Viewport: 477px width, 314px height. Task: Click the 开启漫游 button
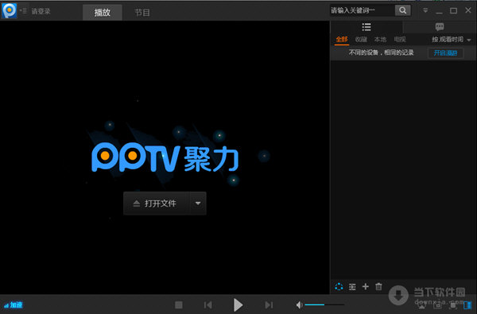pyautogui.click(x=446, y=53)
